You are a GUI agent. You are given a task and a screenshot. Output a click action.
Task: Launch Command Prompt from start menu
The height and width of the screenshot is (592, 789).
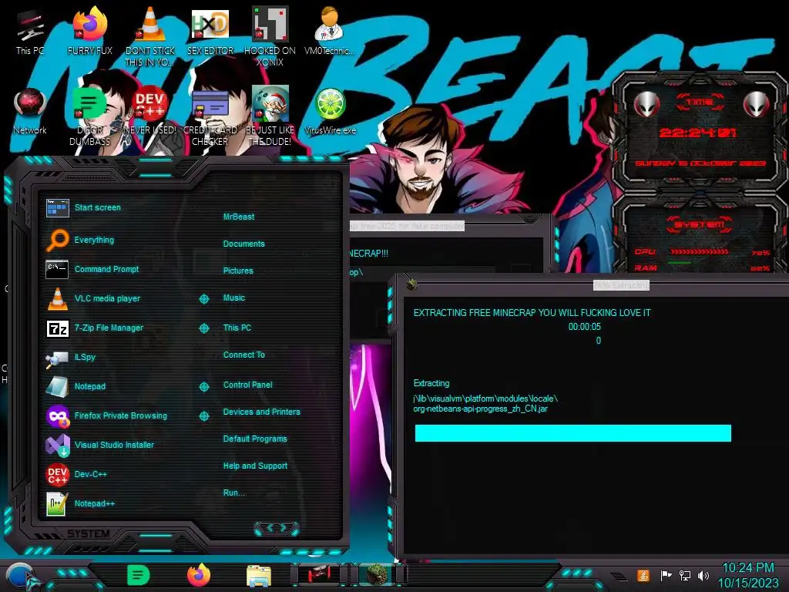(92, 269)
